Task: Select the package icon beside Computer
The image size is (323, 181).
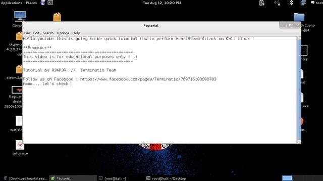Action: coord(57,17)
